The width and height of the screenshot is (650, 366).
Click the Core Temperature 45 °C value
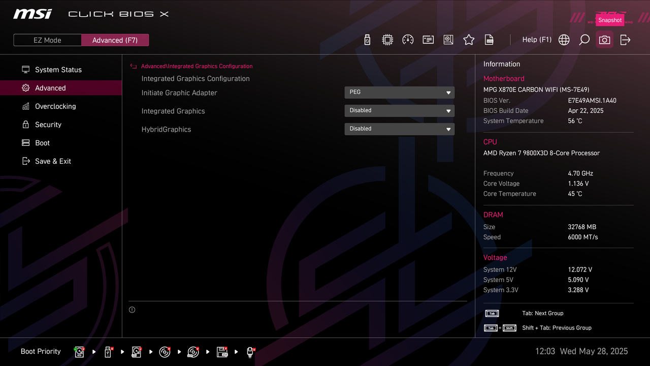(575, 194)
